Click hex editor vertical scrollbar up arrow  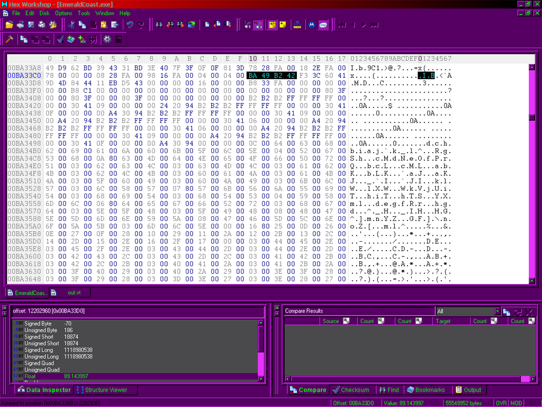point(532,67)
